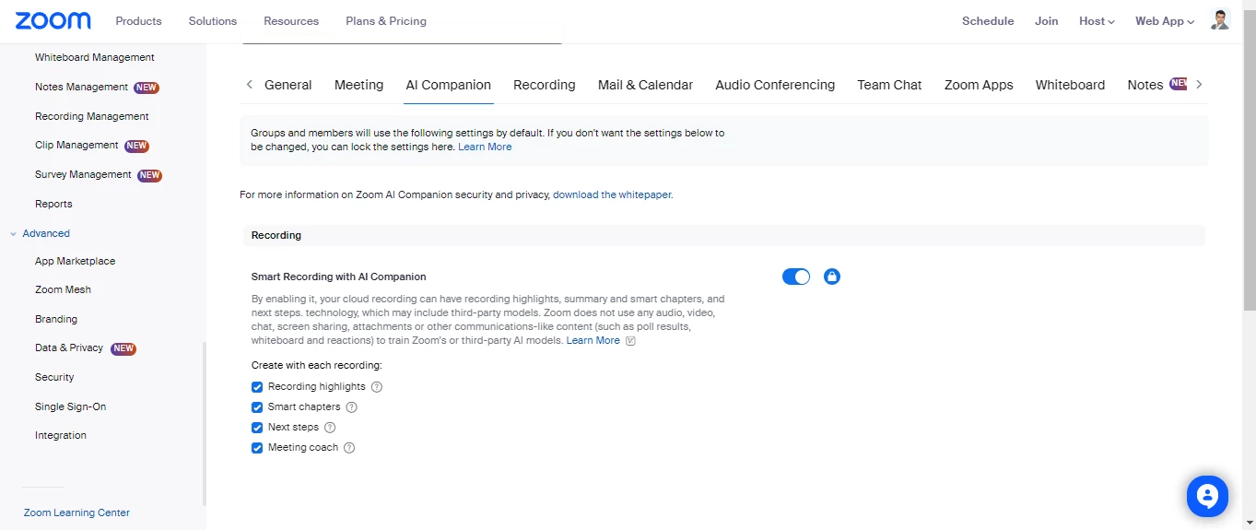The image size is (1256, 530).
Task: Click Learn More under Smart Recording description
Action: tap(593, 340)
